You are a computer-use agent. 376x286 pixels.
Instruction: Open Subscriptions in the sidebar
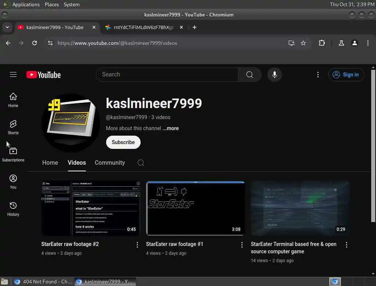(13, 155)
